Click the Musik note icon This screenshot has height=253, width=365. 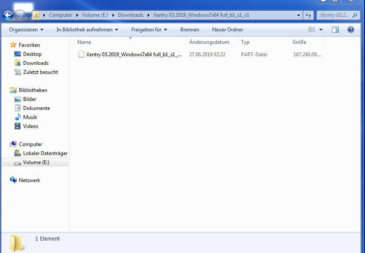(18, 117)
